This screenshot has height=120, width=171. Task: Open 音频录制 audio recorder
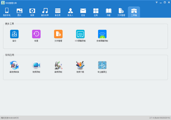click(x=58, y=65)
